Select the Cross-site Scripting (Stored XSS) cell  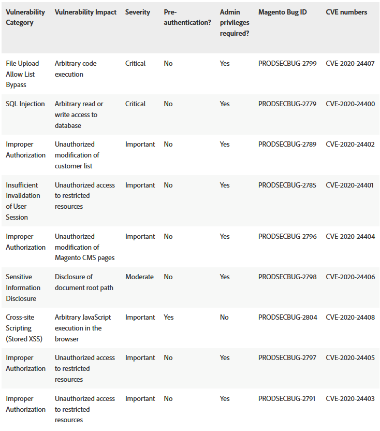point(24,328)
